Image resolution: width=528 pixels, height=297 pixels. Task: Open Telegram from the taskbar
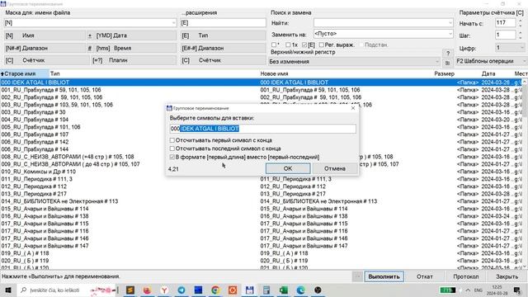pyautogui.click(x=181, y=290)
